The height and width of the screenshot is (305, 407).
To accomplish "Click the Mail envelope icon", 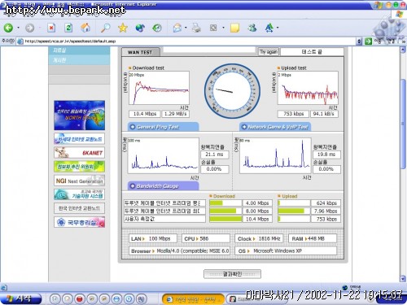I will 177,28.
